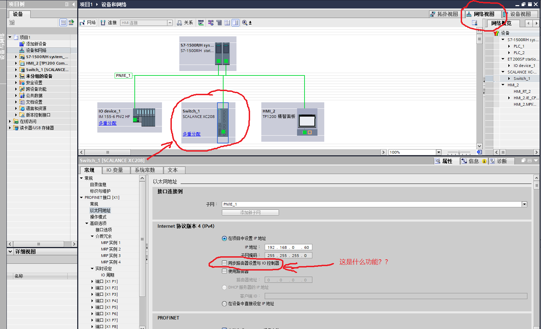Click the zoom magnifier icon in toolbar
541x329 pixels.
pyautogui.click(x=245, y=23)
